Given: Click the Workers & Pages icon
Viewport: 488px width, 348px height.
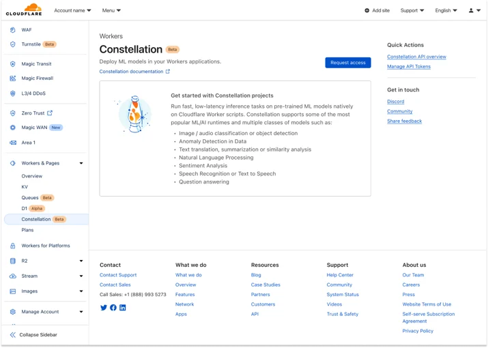Looking at the screenshot, I should tap(12, 163).
